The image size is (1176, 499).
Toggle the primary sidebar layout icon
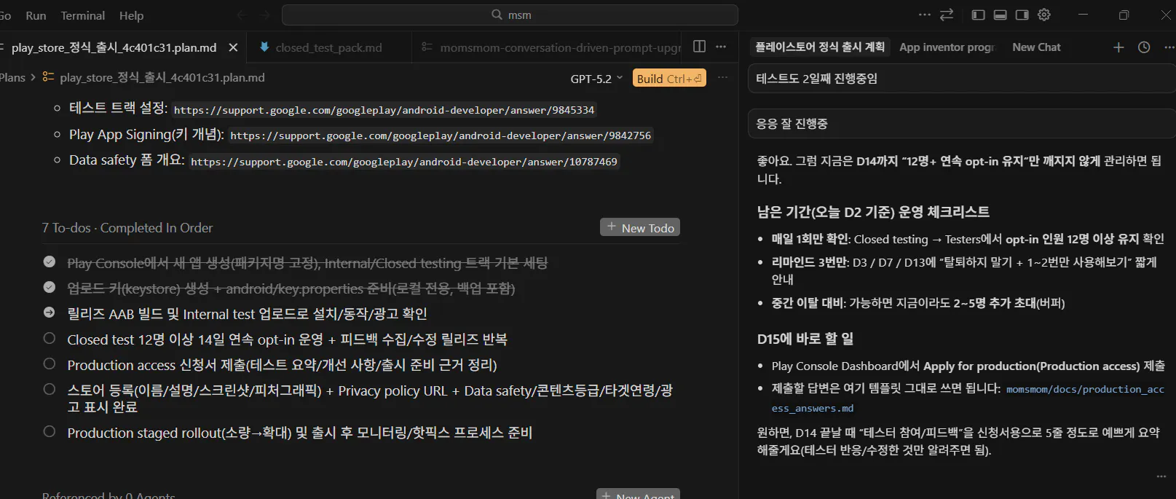click(x=979, y=15)
